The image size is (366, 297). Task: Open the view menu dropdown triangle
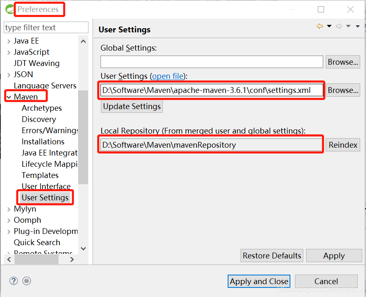tap(358, 27)
